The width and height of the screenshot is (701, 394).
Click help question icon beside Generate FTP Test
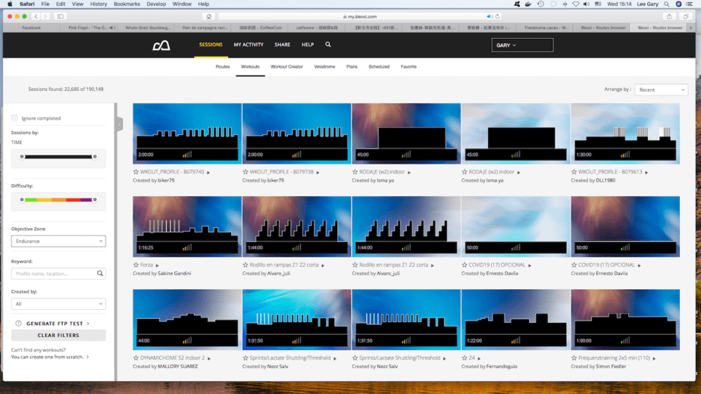[18, 324]
